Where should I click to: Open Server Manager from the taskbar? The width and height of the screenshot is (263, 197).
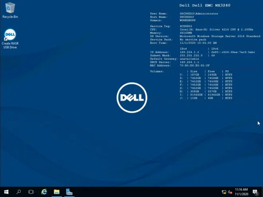(69, 192)
